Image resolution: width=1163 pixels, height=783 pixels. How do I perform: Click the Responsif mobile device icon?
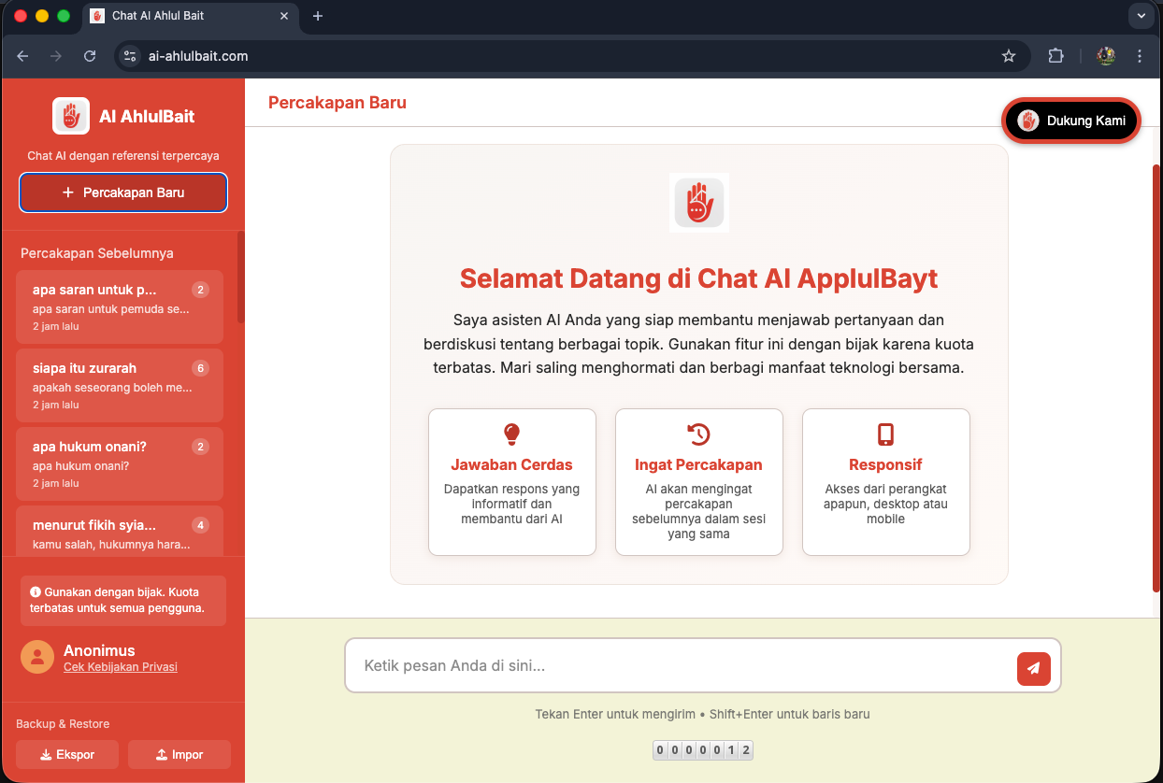(885, 433)
